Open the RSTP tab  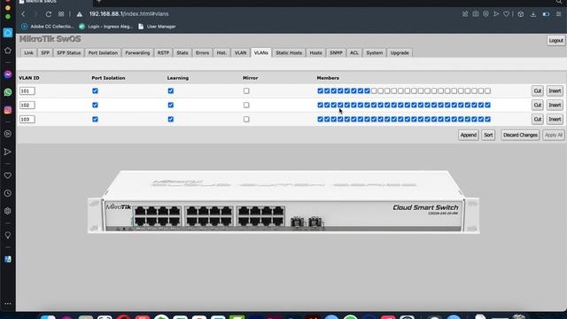point(163,53)
